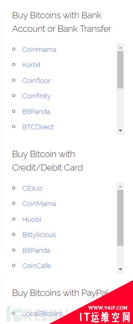Open the CoinCafe link
133x324 pixels.
point(37,266)
